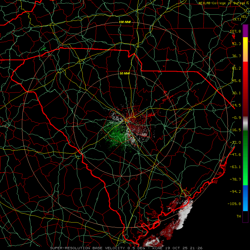Click the -32.0 velocity scale value
Viewport: 250px width, 250px height.
pos(235,142)
